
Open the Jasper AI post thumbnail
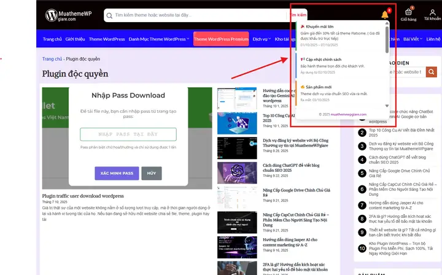coord(237,247)
